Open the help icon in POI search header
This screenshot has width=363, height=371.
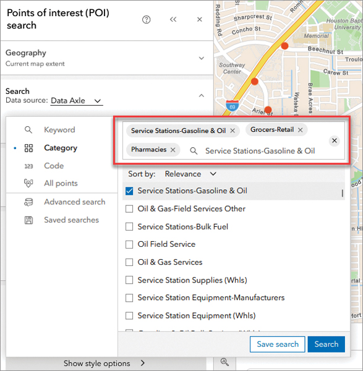point(146,19)
